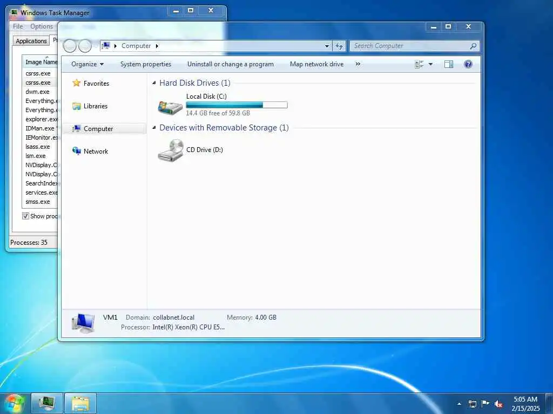The height and width of the screenshot is (414, 553).
Task: Open the view options dropdown arrow
Action: click(x=430, y=64)
